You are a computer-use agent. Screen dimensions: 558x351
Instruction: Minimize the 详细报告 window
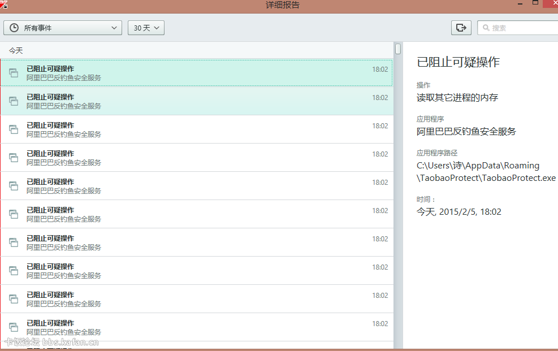pos(520,3)
